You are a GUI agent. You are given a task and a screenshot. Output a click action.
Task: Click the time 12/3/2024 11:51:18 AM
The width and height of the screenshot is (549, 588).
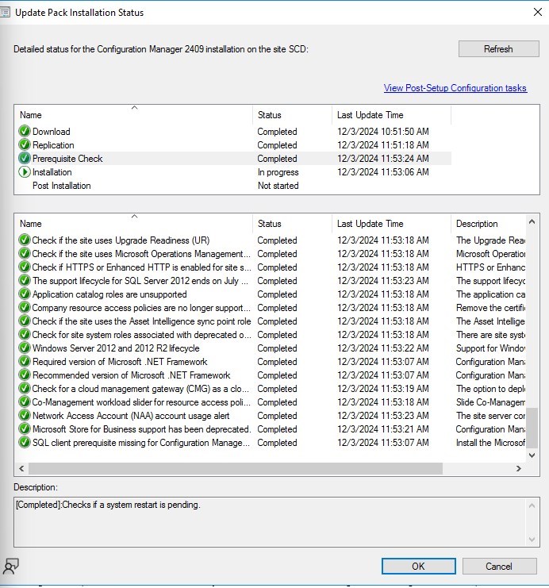[383, 145]
